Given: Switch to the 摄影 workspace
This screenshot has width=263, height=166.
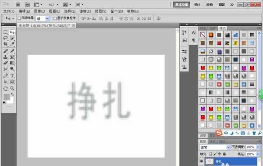Looking at the screenshot, I should (221, 5).
